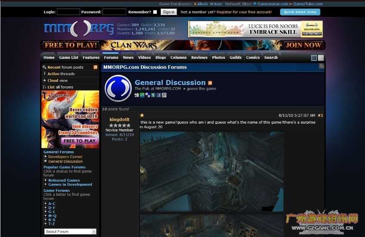Switch to the dark blue theme square

pyautogui.click(x=314, y=58)
